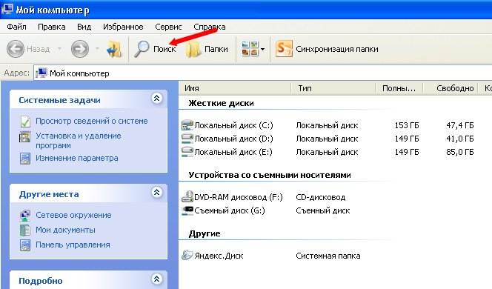The width and height of the screenshot is (492, 289).
Task: Click the Back arrow icon
Action: [16, 49]
